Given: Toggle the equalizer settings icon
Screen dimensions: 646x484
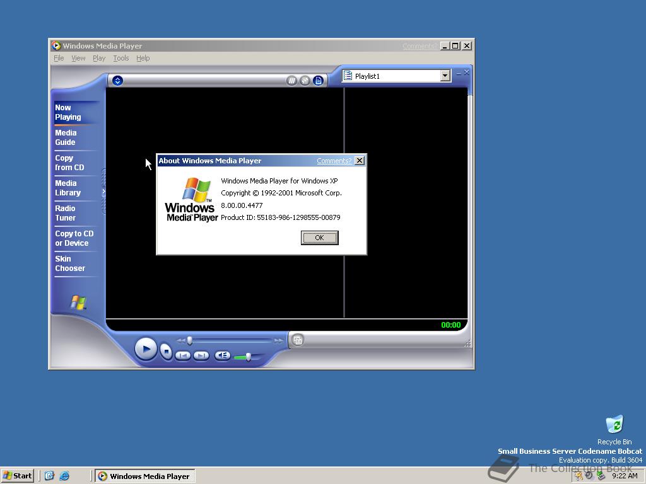Looking at the screenshot, I should coord(305,81).
